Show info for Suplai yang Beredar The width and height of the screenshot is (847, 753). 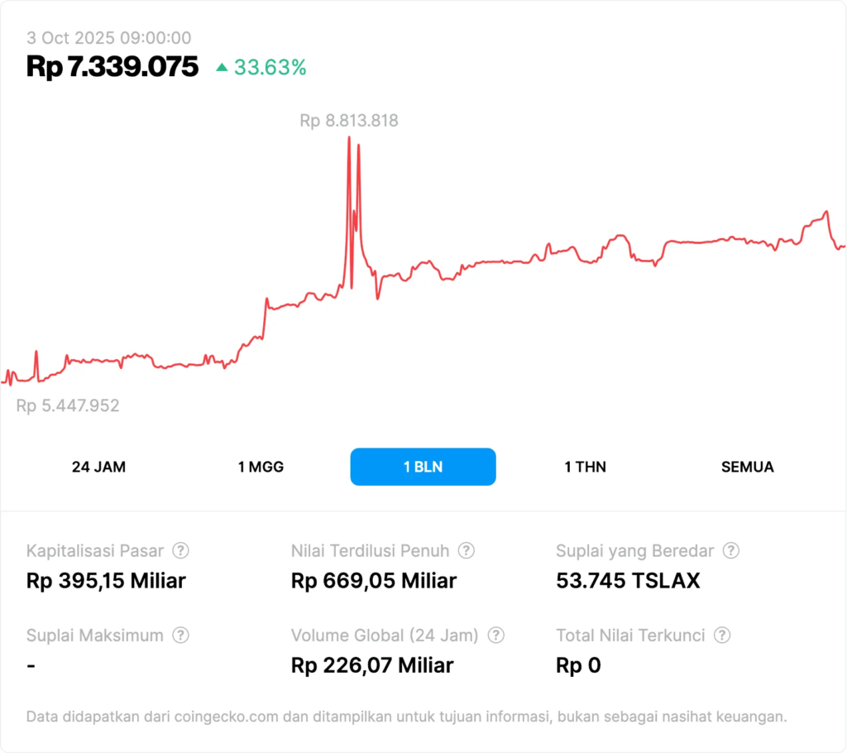pyautogui.click(x=731, y=550)
